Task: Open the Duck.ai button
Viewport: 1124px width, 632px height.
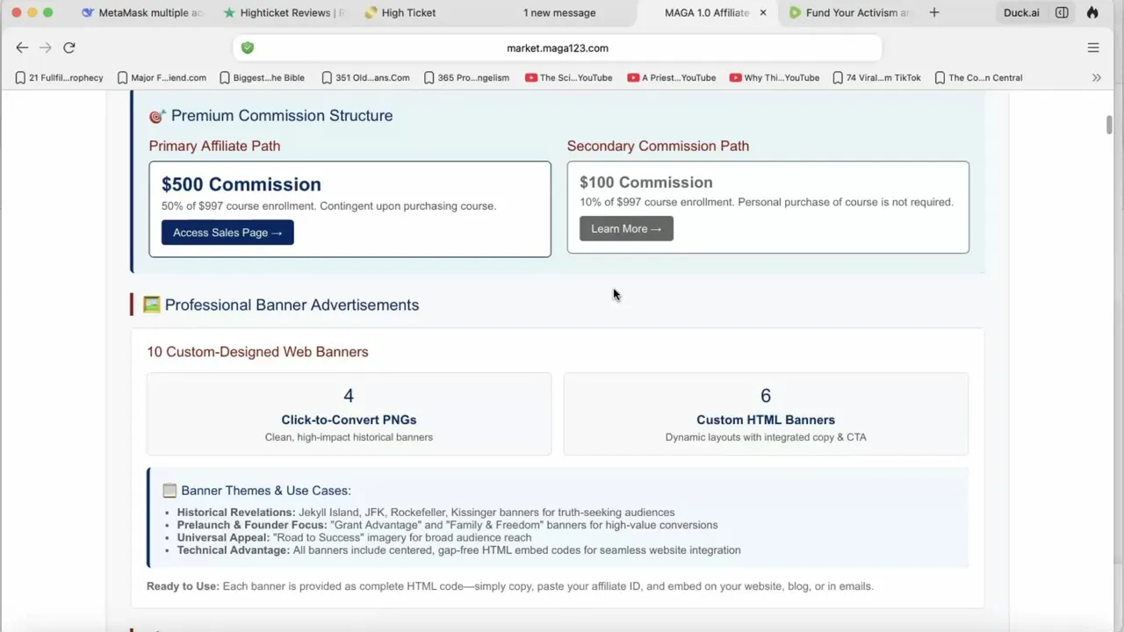Action: pyautogui.click(x=1021, y=12)
